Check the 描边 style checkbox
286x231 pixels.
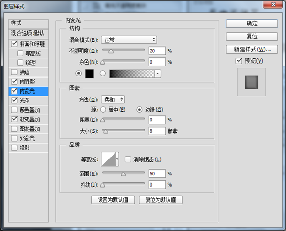pos(14,72)
